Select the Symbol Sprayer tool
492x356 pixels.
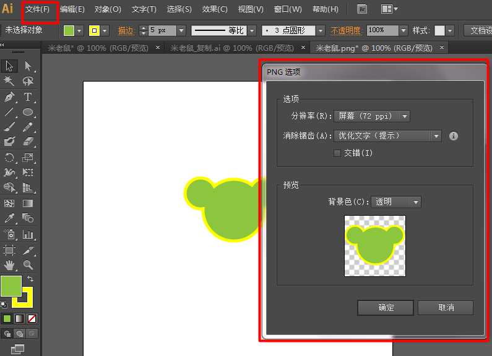[x=9, y=234]
